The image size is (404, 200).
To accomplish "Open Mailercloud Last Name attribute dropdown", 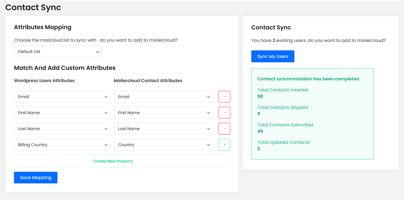I will click(x=164, y=129).
